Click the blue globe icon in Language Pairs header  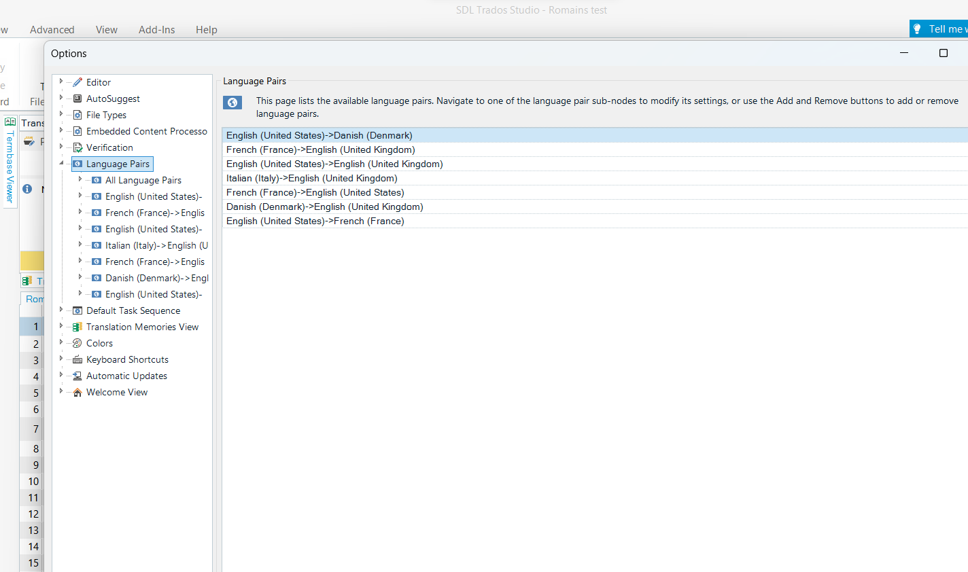coord(232,103)
